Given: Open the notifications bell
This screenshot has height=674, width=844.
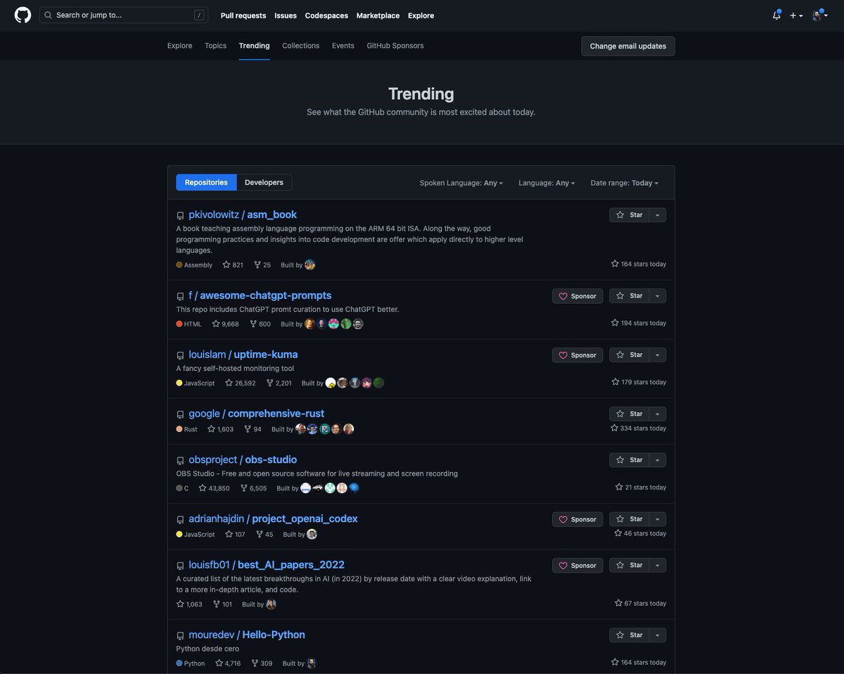Looking at the screenshot, I should click(x=776, y=15).
